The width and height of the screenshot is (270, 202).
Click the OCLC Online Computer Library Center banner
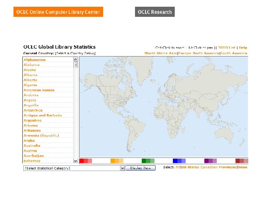[x=58, y=12]
